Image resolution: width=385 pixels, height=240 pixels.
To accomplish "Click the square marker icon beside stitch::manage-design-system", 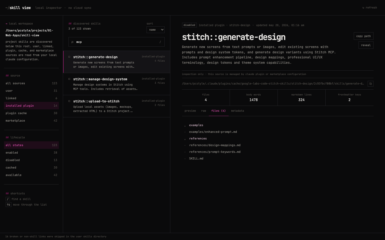I will [x=69, y=79].
